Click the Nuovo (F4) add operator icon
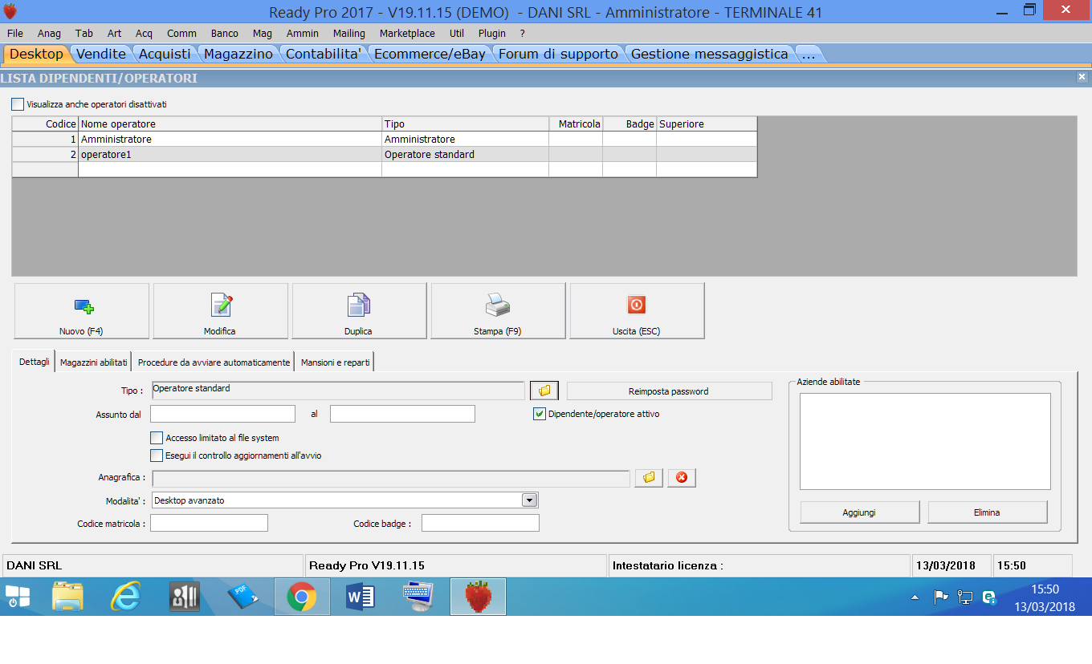This screenshot has height=664, width=1092. [x=84, y=306]
